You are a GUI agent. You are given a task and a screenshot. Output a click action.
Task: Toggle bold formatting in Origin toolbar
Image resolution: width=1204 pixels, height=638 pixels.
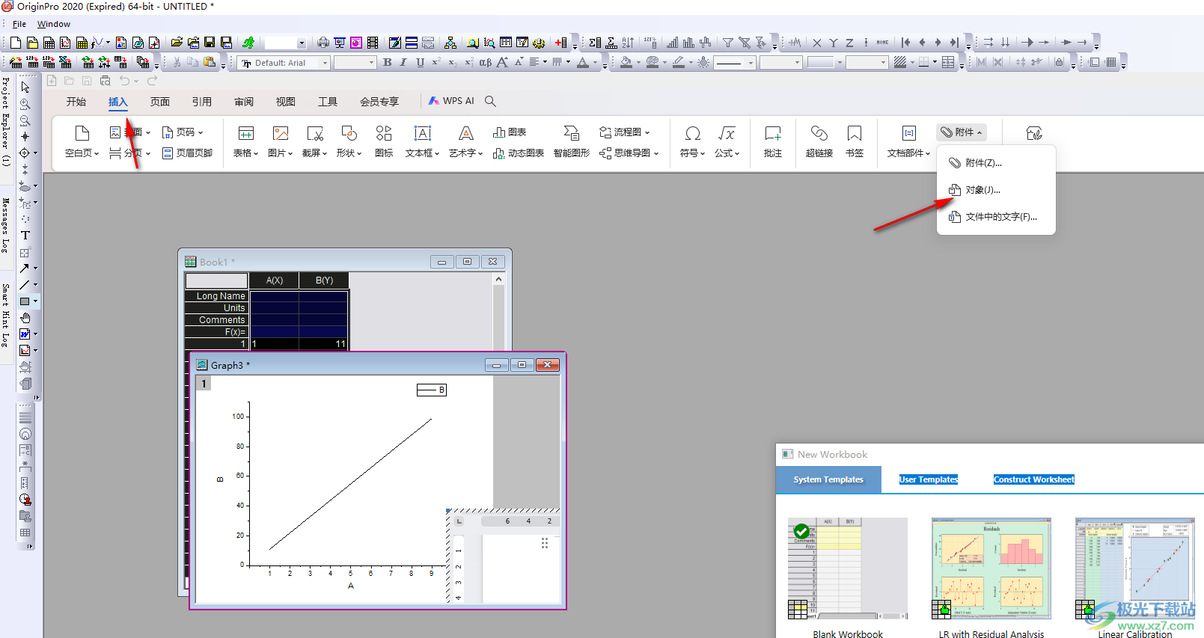[x=388, y=63]
